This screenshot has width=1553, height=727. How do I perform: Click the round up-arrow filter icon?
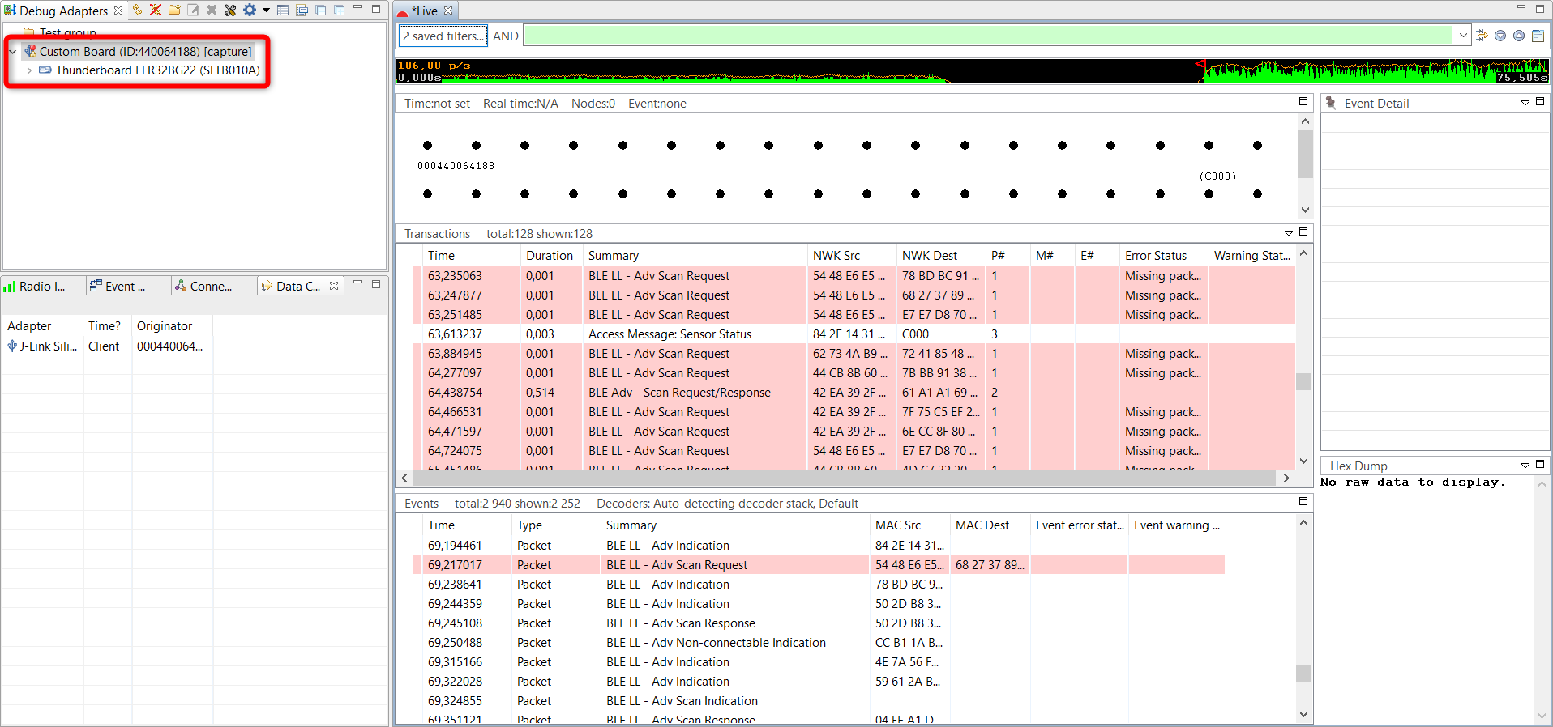[1519, 36]
